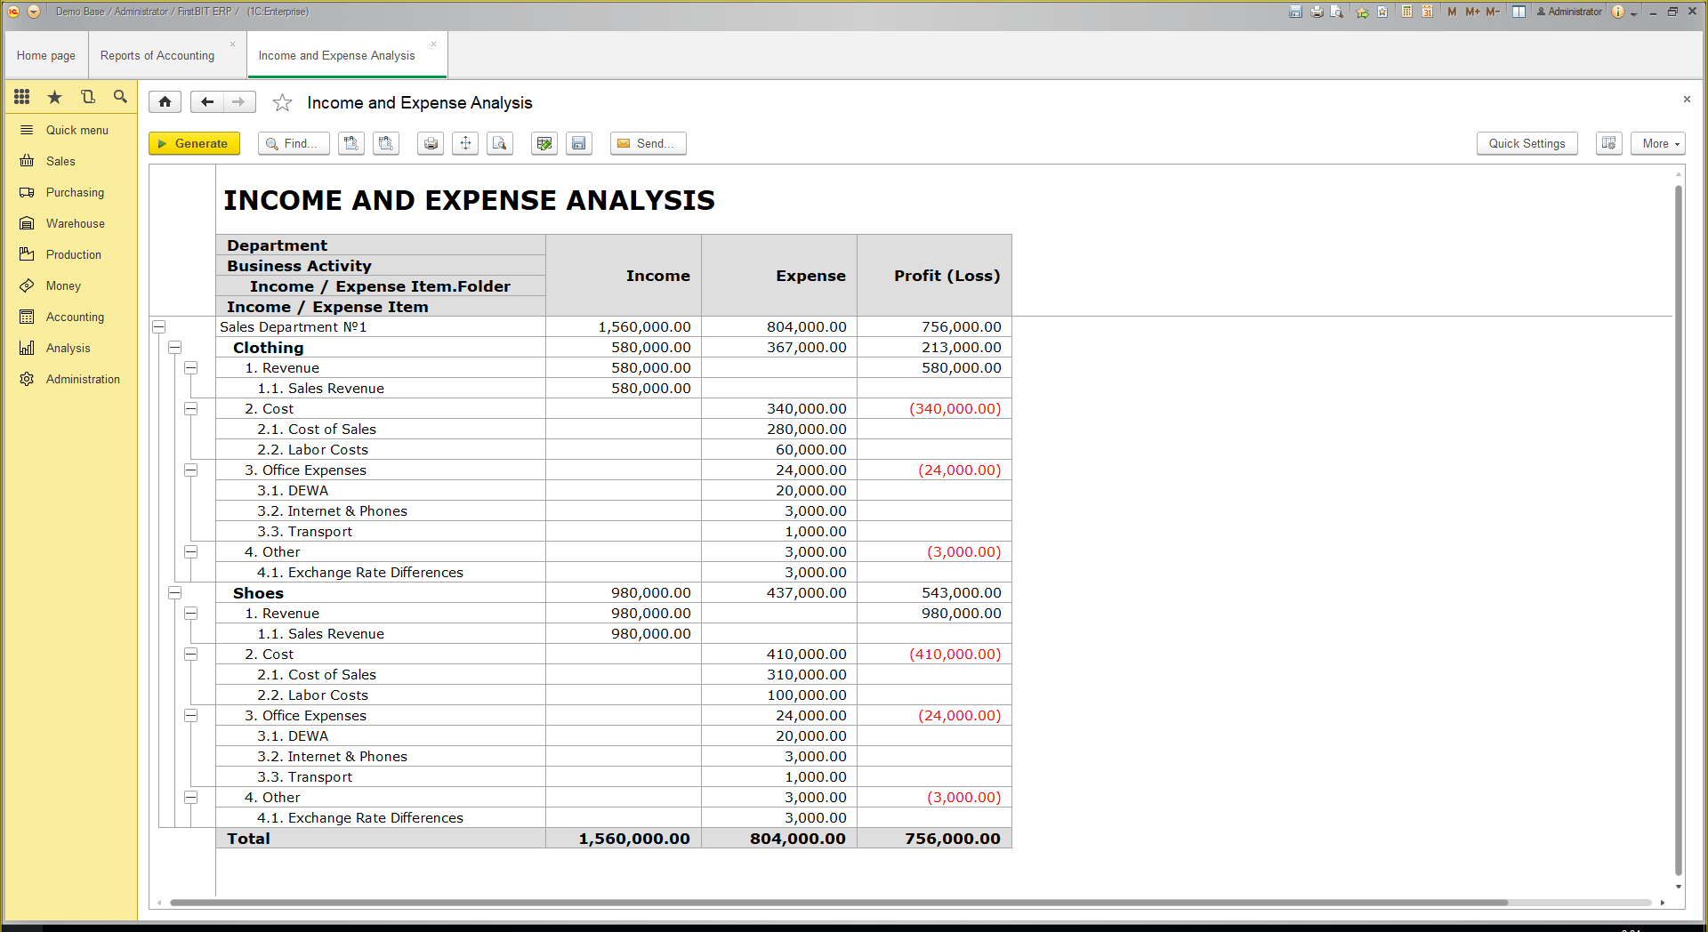
Task: Select Shoes 1.1. Sales Revenue 980,000.00 cell
Action: click(624, 634)
